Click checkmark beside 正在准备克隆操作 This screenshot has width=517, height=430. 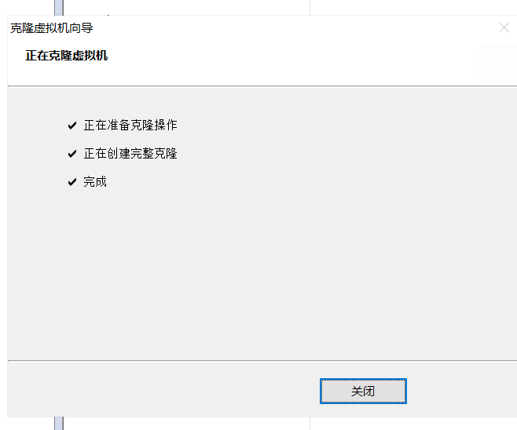72,126
